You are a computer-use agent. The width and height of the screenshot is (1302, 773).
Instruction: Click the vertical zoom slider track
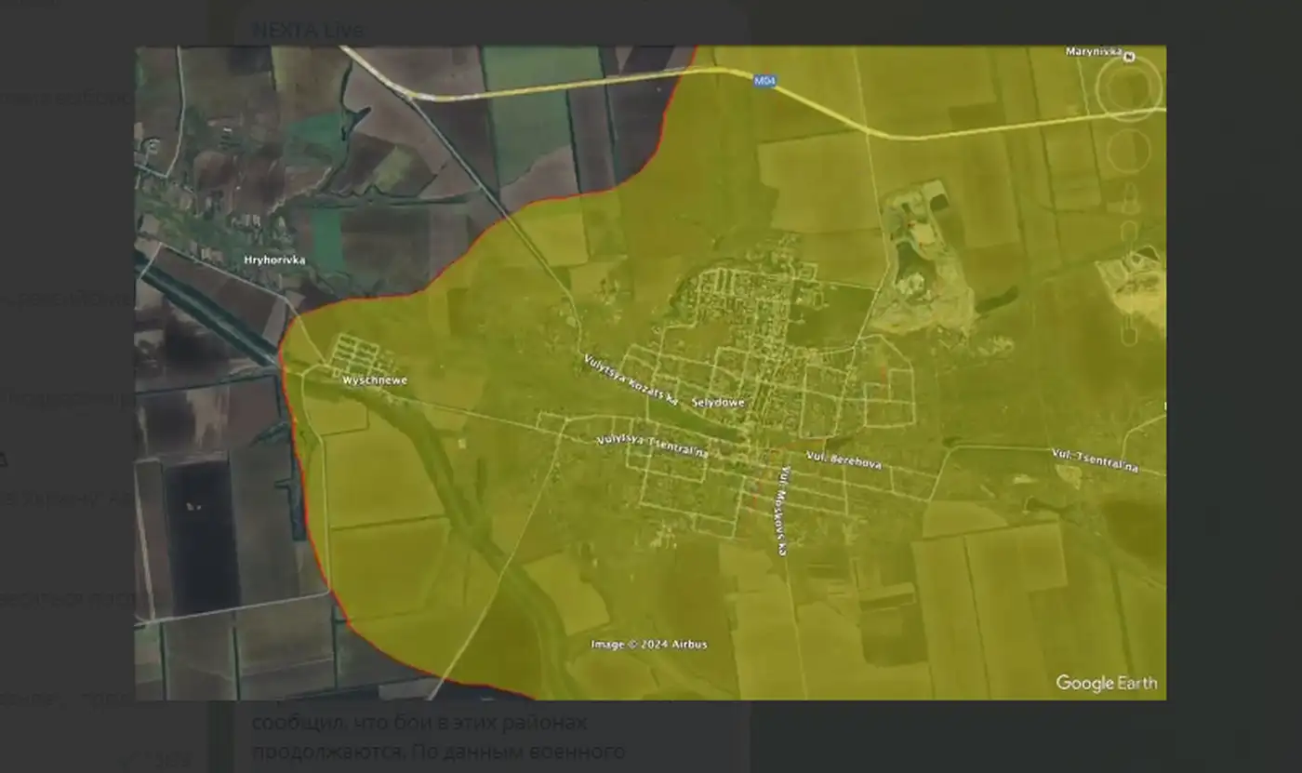(x=1128, y=279)
